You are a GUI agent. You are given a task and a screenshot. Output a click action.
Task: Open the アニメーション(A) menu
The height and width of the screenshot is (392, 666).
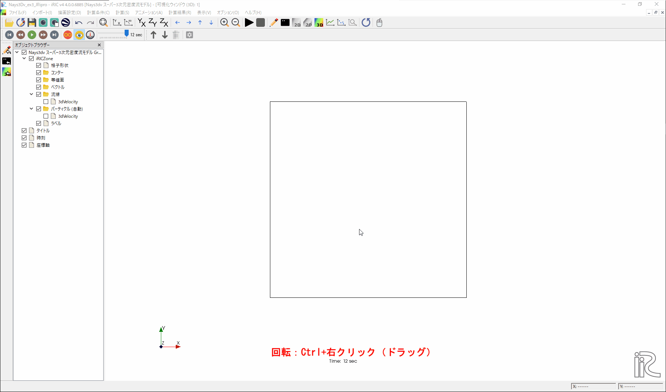tap(149, 12)
